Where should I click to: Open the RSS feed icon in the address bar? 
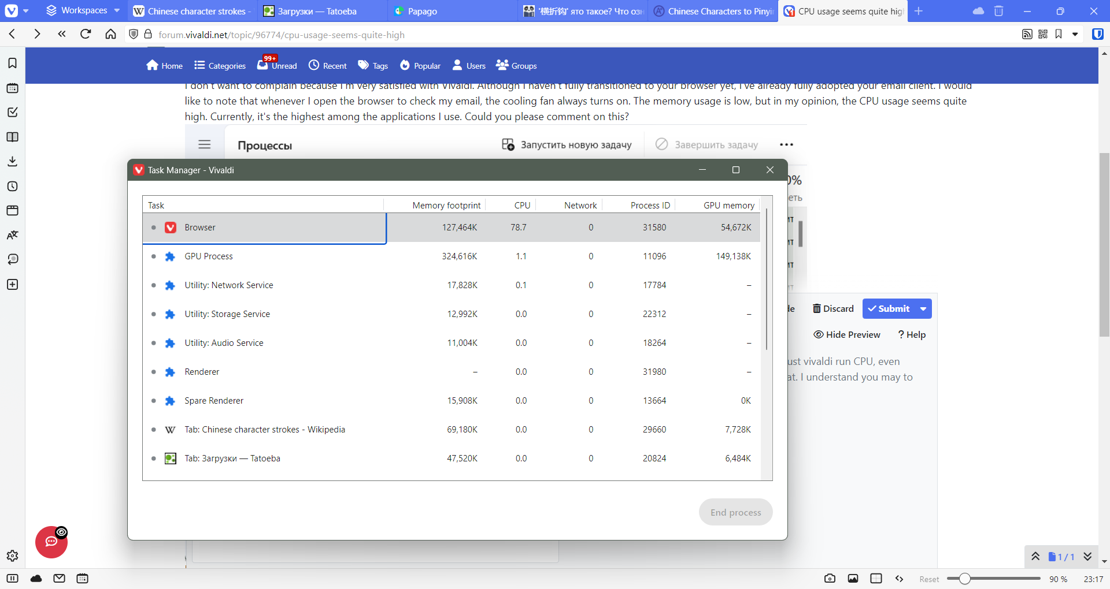(1027, 34)
